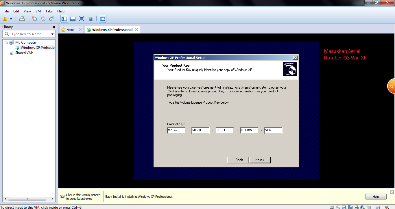Close the Library panel
Viewport: 395px width, 209px height.
tap(54, 27)
